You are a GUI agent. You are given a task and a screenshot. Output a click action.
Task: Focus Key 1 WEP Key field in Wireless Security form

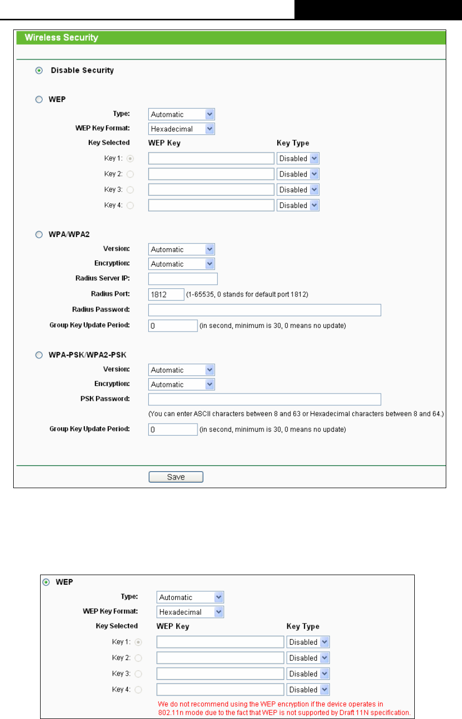(x=211, y=159)
